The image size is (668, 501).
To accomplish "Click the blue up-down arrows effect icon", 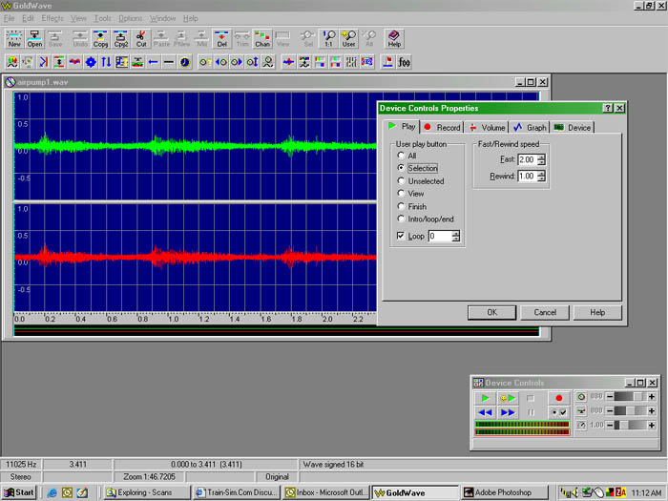I will [x=106, y=62].
